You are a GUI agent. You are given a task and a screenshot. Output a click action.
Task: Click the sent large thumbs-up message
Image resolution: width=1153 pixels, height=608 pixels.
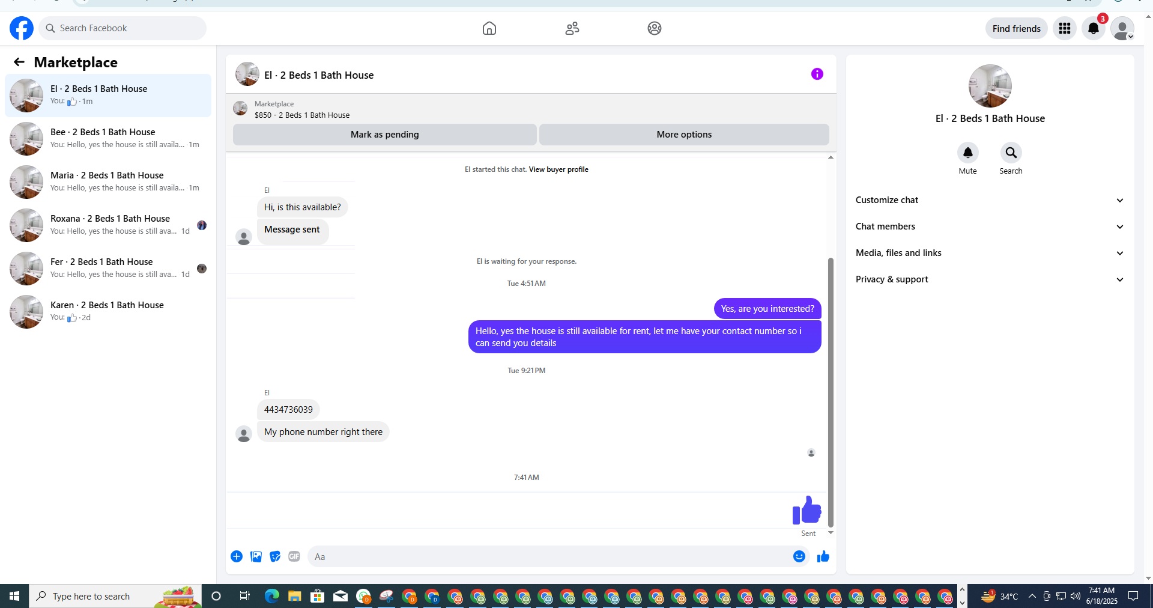(806, 511)
